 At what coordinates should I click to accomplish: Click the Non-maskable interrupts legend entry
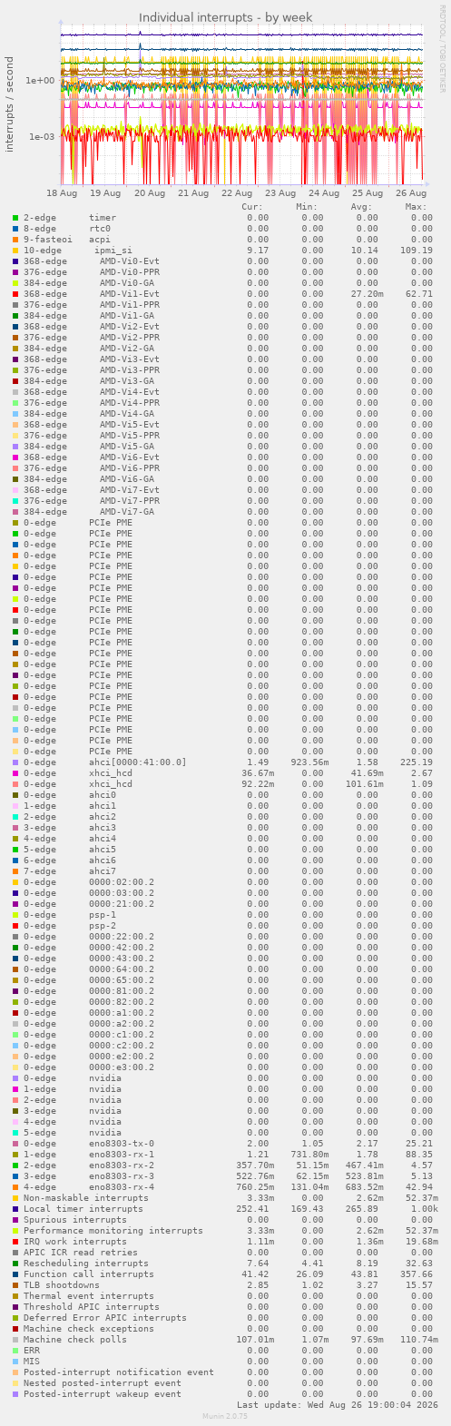pos(86,1198)
